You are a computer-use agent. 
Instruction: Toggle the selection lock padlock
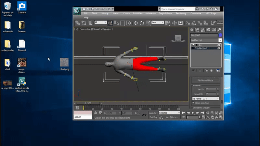click(x=96, y=113)
